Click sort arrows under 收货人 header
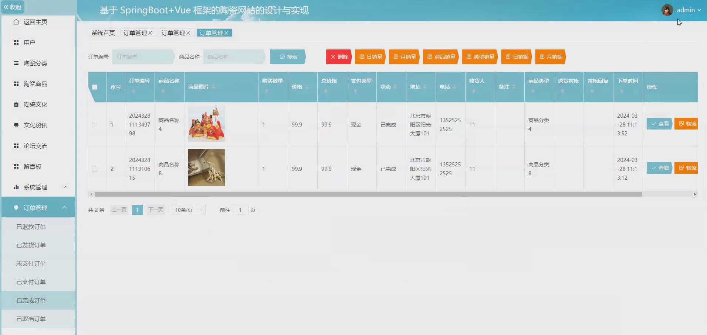707x335 pixels. coord(474,91)
